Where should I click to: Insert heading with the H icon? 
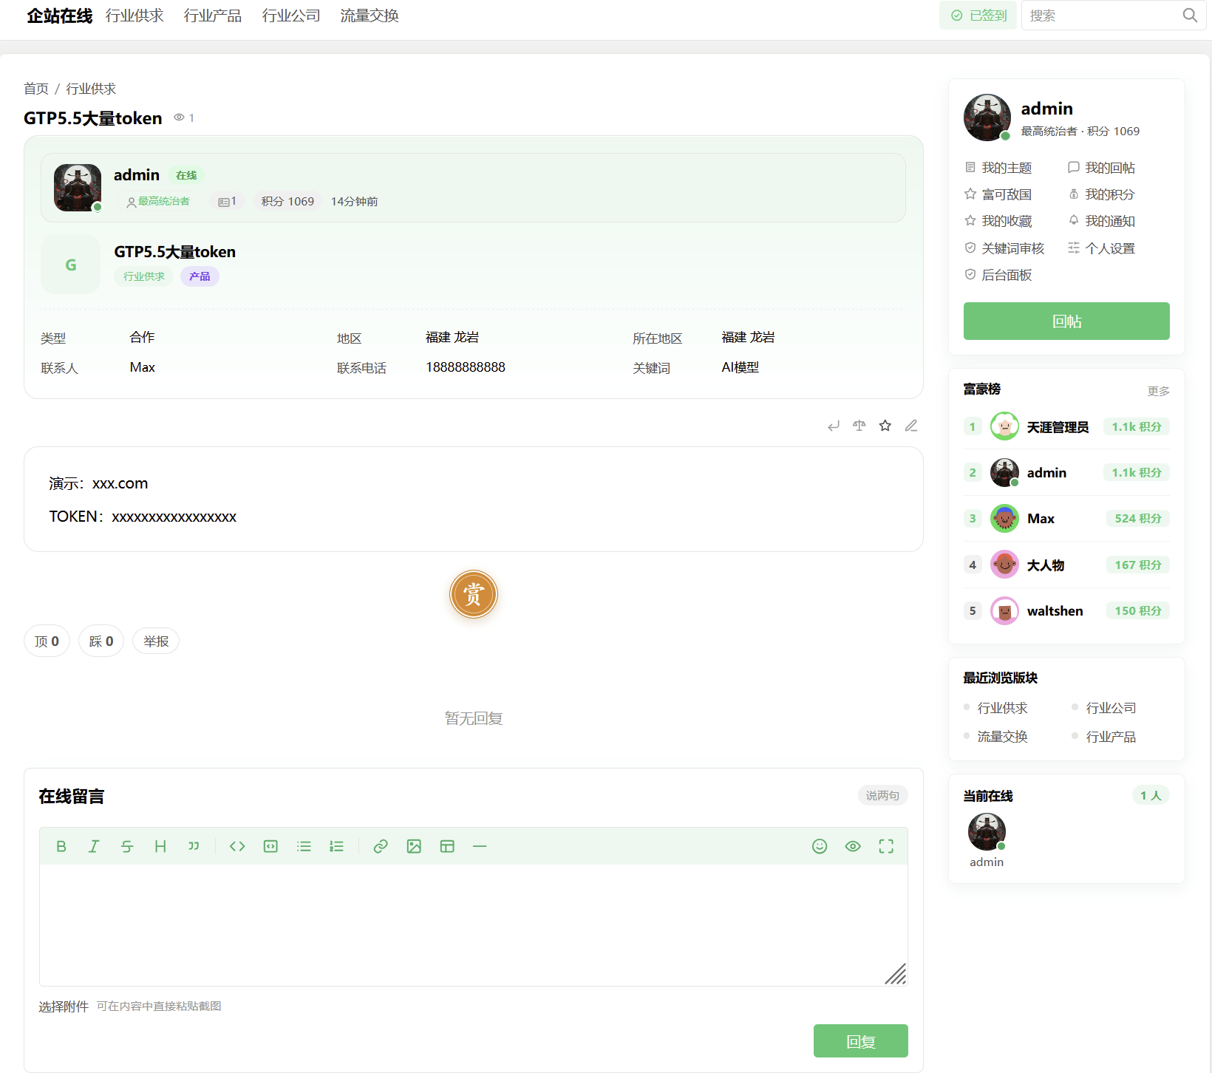pyautogui.click(x=160, y=846)
